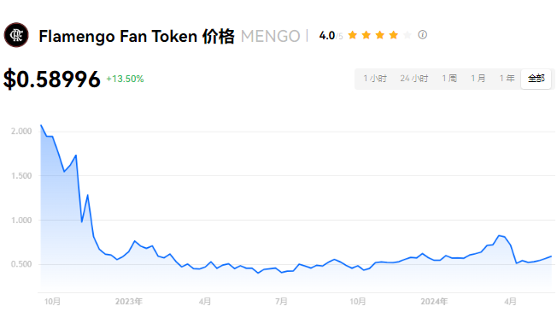The image size is (557, 324).
Task: Click the Flamengo Fan Token 价格 title
Action: [137, 36]
